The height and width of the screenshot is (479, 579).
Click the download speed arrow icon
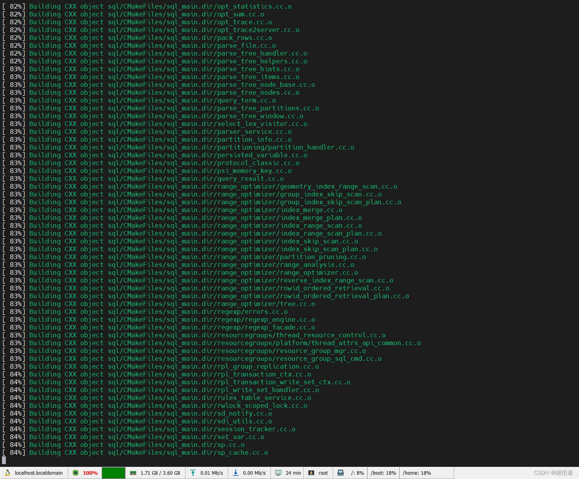coord(236,473)
